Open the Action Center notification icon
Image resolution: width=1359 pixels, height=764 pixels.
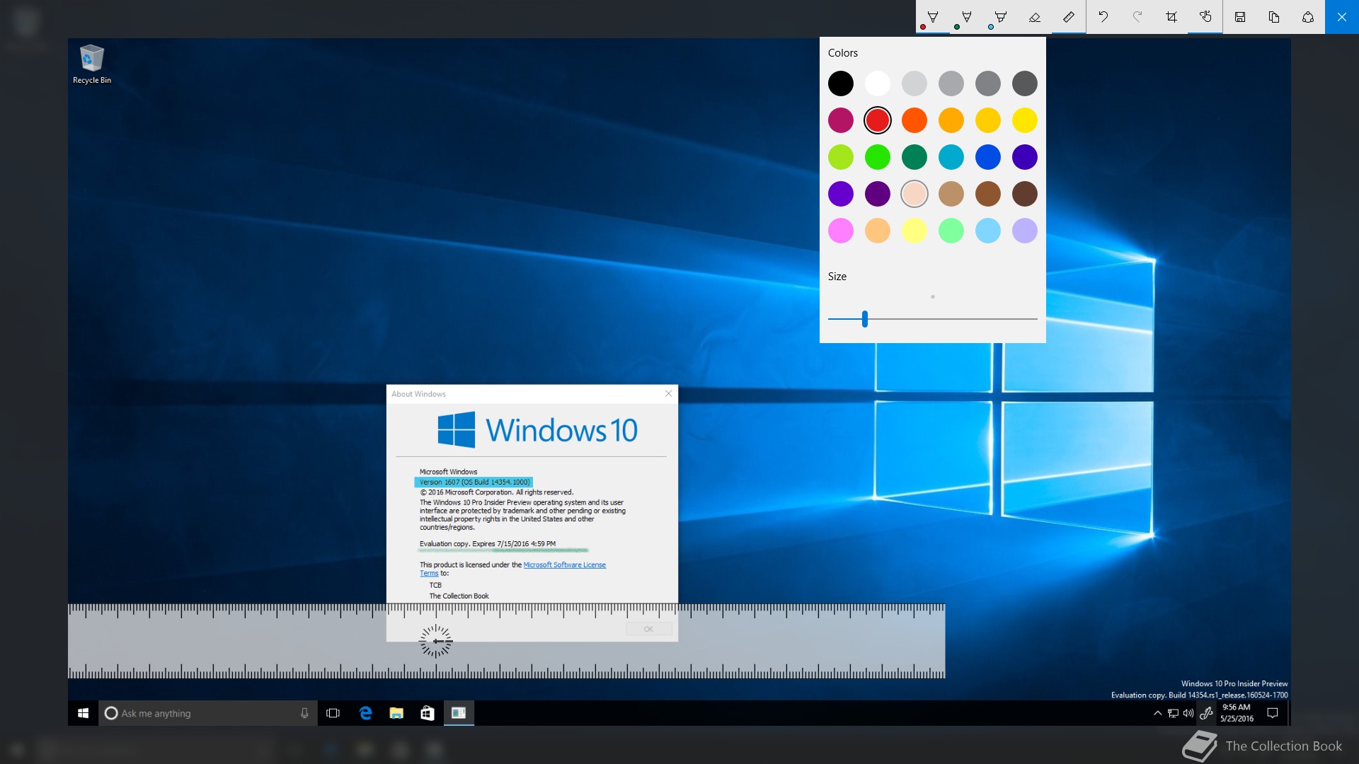point(1273,713)
